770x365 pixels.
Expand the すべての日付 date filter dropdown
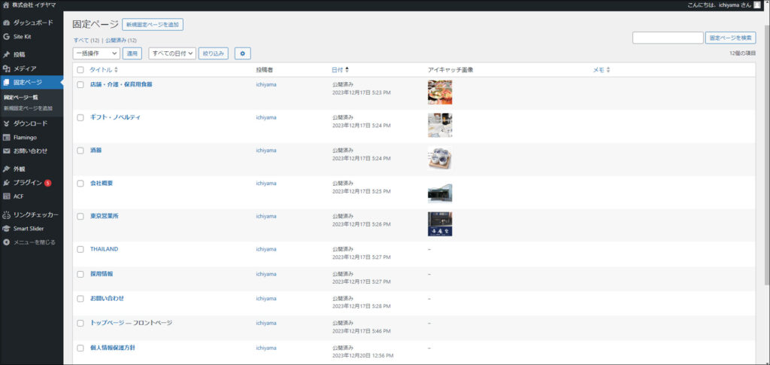[x=172, y=53]
